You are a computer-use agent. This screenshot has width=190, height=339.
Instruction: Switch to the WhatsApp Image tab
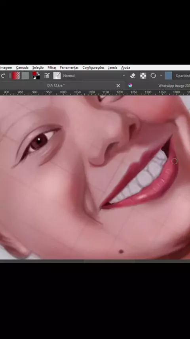174,86
